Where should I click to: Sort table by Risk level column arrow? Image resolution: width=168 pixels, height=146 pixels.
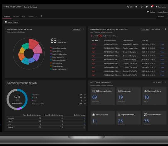(99, 40)
